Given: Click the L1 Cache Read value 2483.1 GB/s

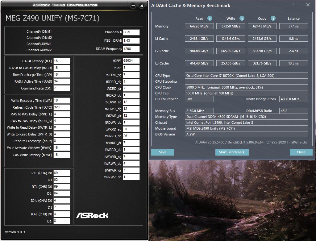Looking at the screenshot, I should 199,39.
